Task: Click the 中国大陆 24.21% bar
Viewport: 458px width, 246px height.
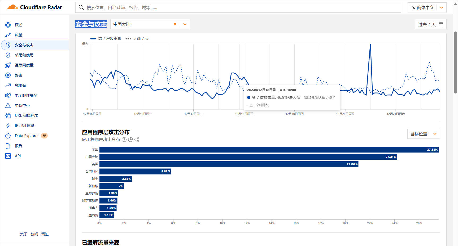Action: (248, 157)
